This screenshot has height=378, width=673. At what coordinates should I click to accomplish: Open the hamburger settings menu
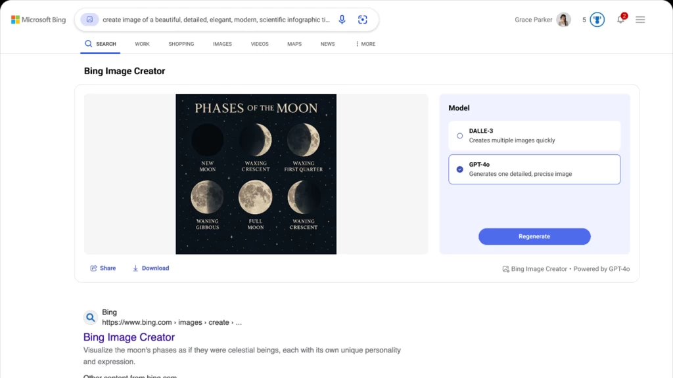(640, 20)
